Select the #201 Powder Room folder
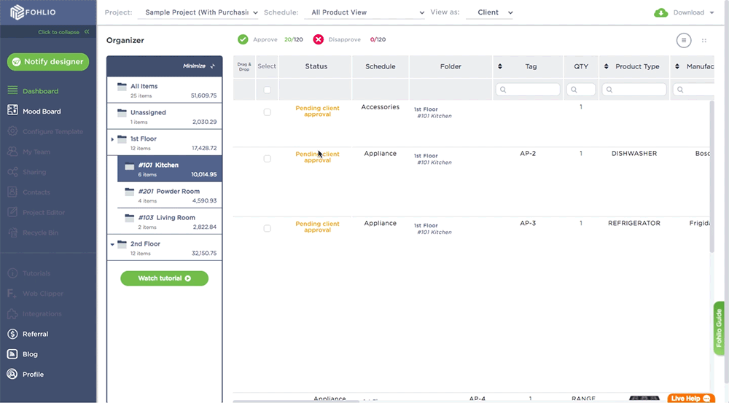This screenshot has width=729, height=403. tap(171, 195)
